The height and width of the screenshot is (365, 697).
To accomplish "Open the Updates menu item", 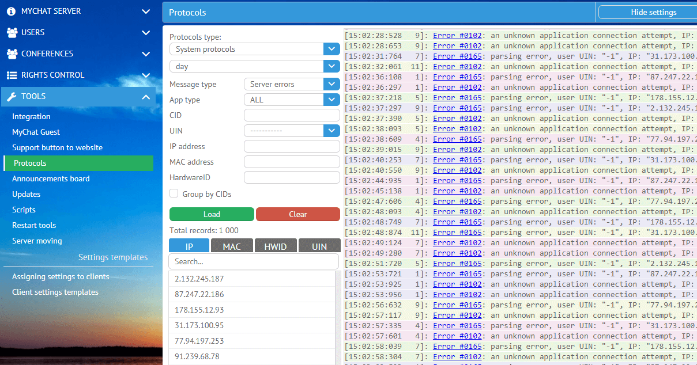I will 26,194.
